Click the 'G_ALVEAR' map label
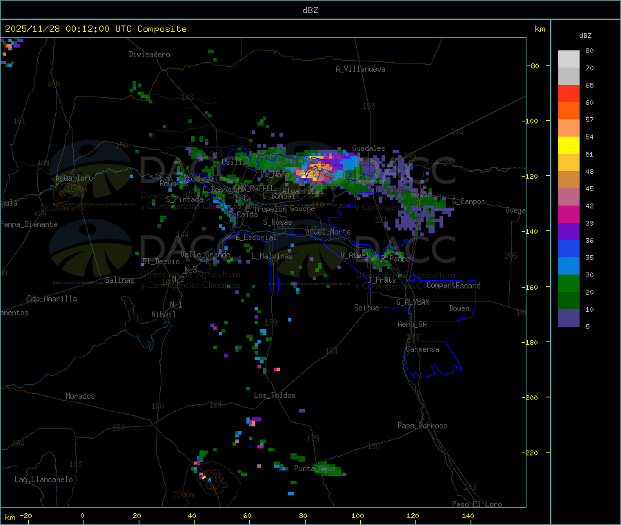Screen dimensions: 621x525 pos(413,302)
